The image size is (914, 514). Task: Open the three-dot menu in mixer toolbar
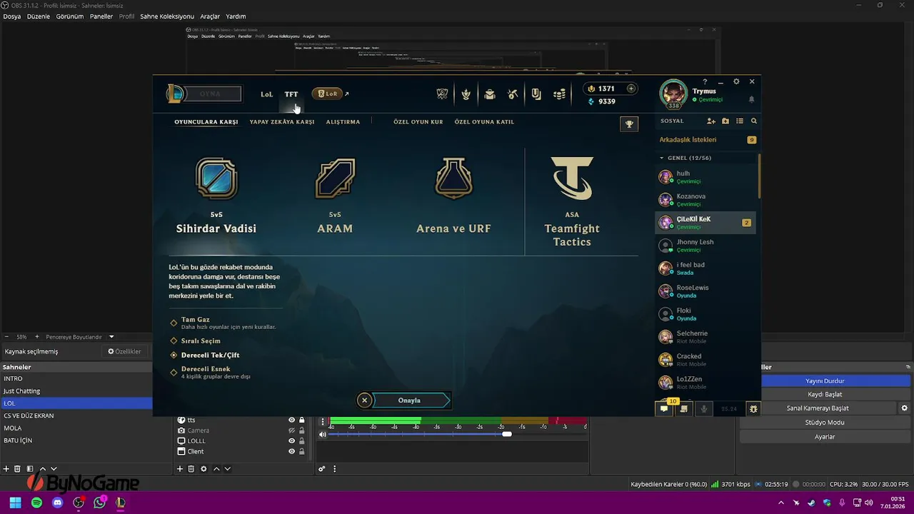334,469
